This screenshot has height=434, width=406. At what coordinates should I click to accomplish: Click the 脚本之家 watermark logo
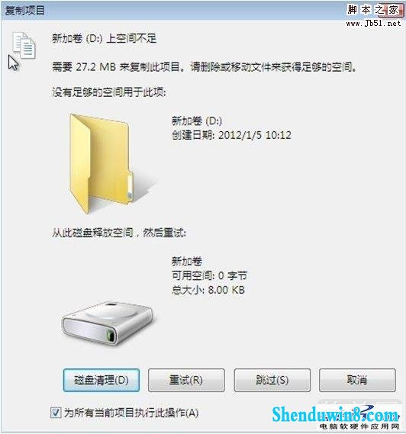tap(374, 10)
